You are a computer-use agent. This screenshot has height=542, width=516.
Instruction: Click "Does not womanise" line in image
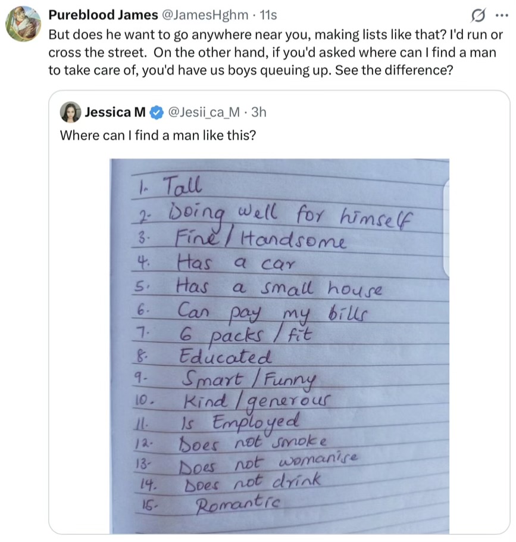[x=269, y=462]
